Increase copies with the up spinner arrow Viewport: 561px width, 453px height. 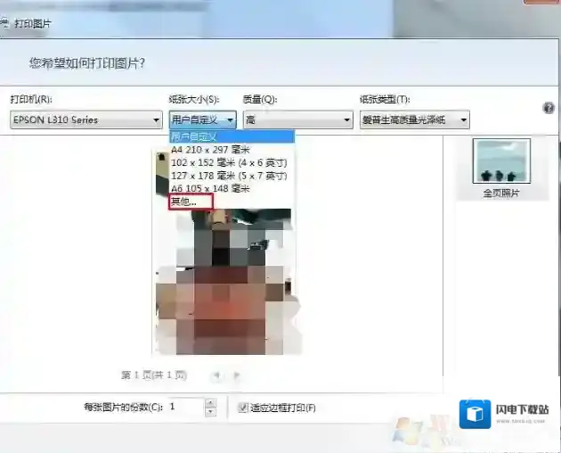tap(210, 403)
